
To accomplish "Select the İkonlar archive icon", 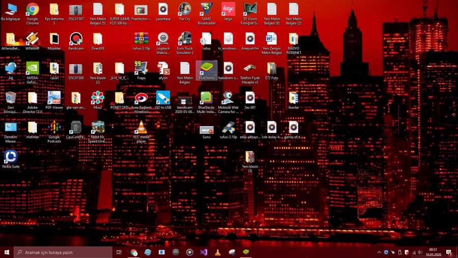I will (294, 100).
